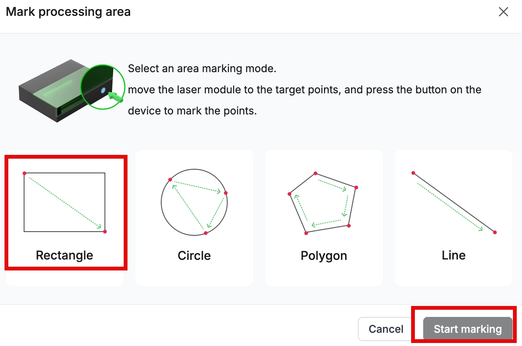Choose the Circle marking mode diagram

tap(194, 202)
